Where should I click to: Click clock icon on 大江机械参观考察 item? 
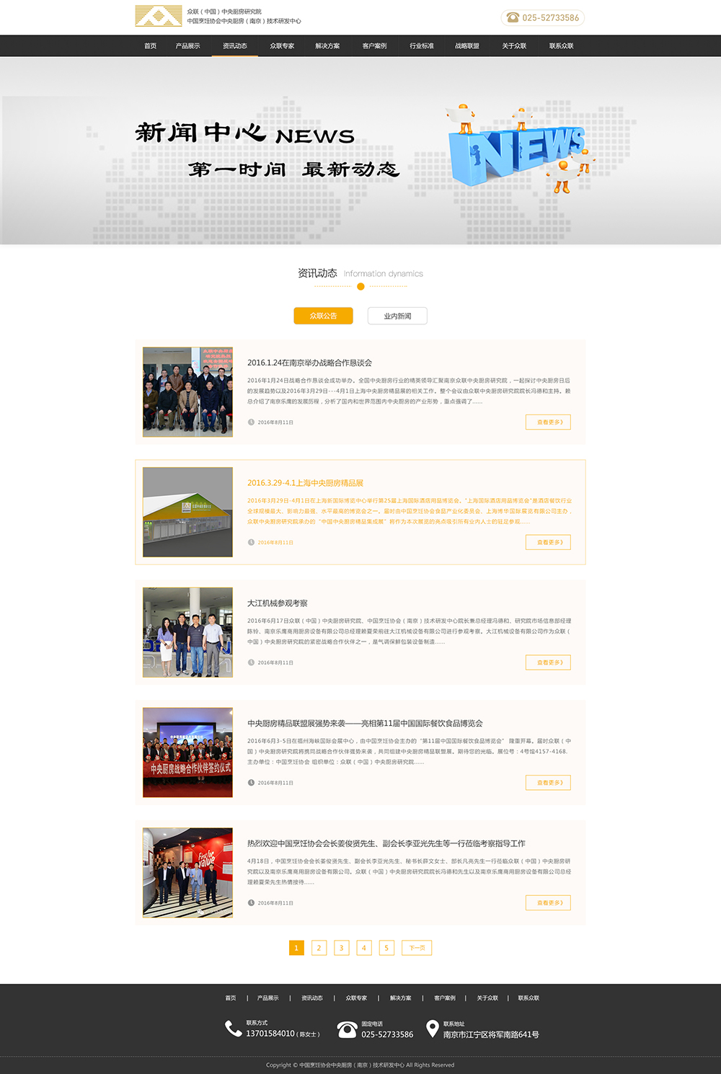pos(251,662)
